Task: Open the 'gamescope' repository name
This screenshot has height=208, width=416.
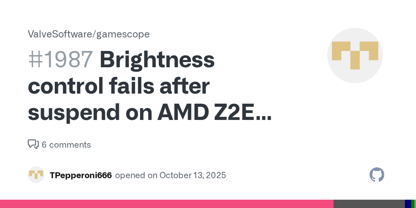Action: click(123, 34)
